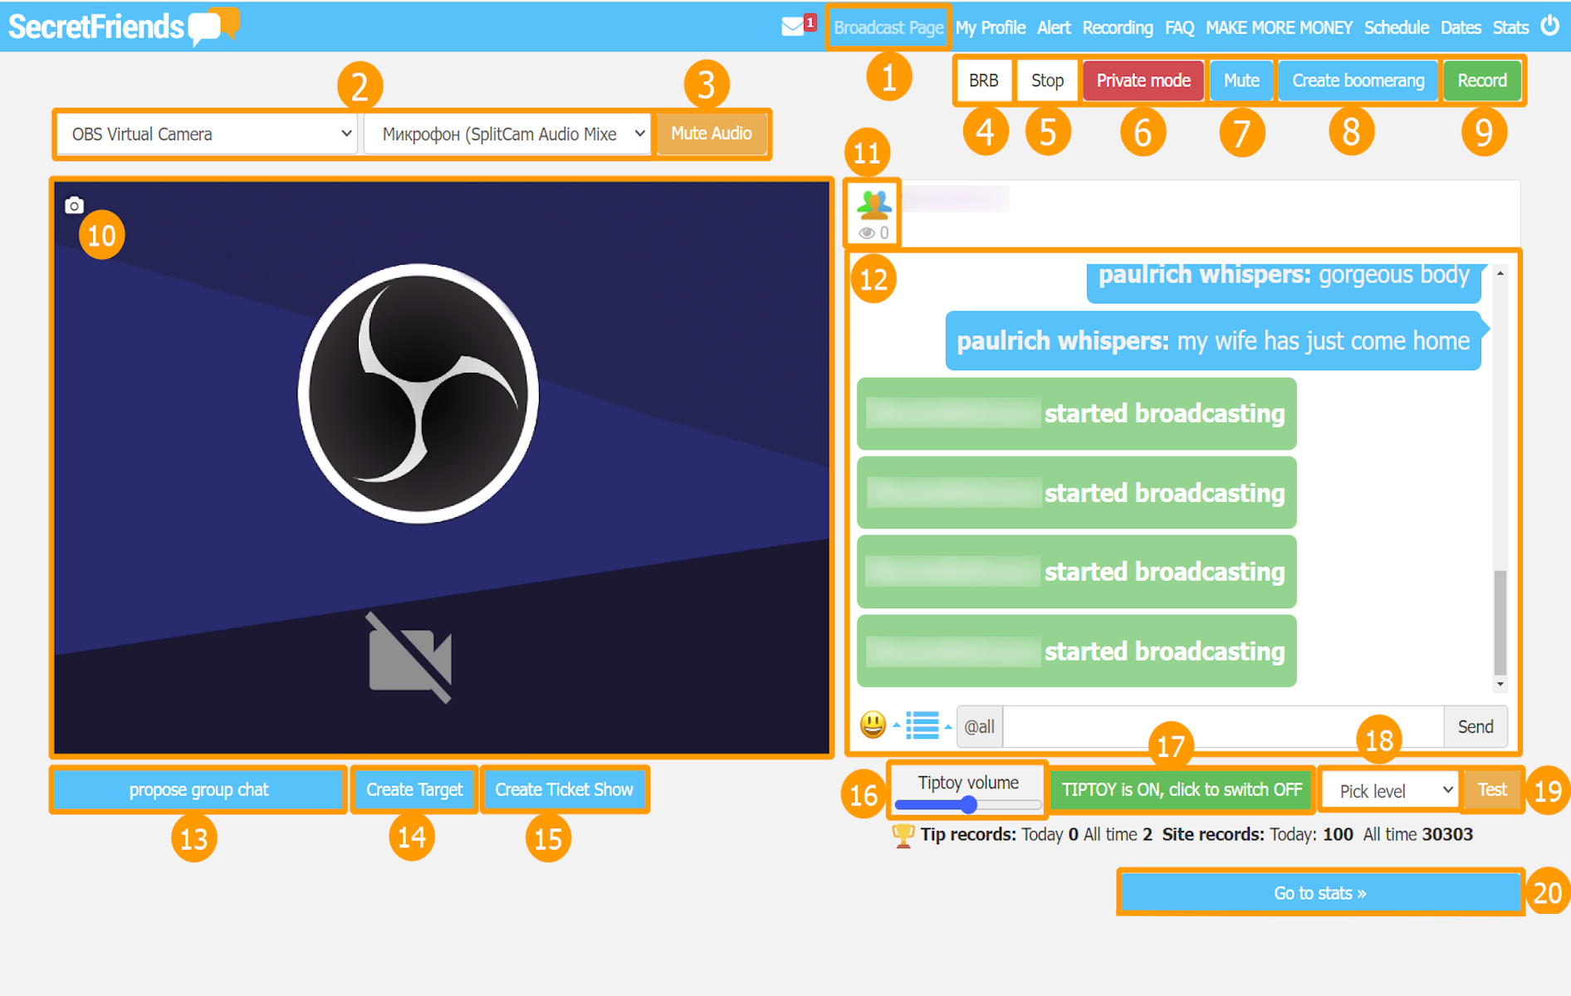Screen dimensions: 1571x996
Task: Go to My Profile menu
Action: (x=990, y=27)
